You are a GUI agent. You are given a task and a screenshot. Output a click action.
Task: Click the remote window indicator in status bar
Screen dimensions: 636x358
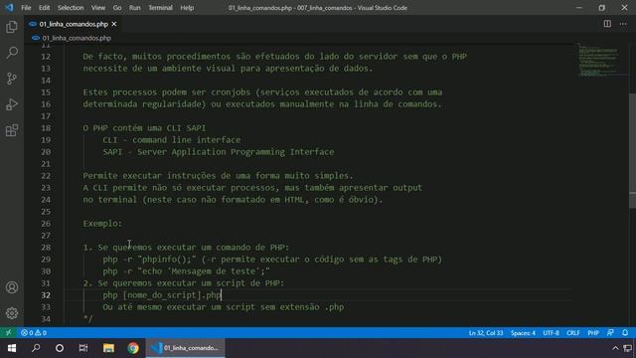click(x=8, y=333)
